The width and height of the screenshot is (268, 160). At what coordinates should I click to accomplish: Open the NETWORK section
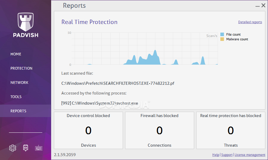click(19, 82)
